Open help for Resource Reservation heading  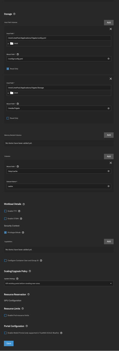pyautogui.click(x=28, y=294)
